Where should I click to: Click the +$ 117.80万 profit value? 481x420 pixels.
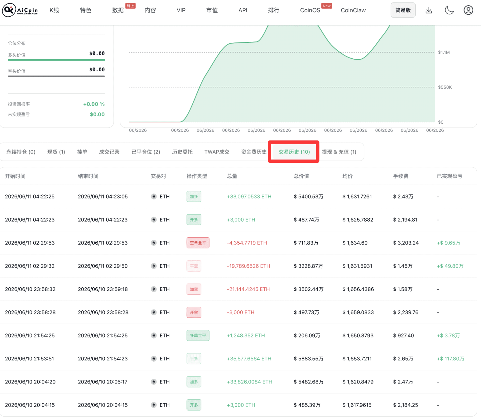click(450, 358)
